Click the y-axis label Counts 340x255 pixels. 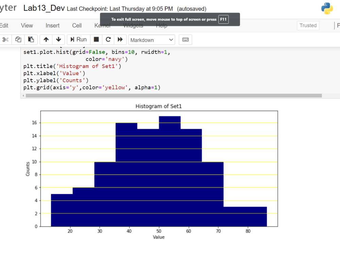(x=28, y=169)
